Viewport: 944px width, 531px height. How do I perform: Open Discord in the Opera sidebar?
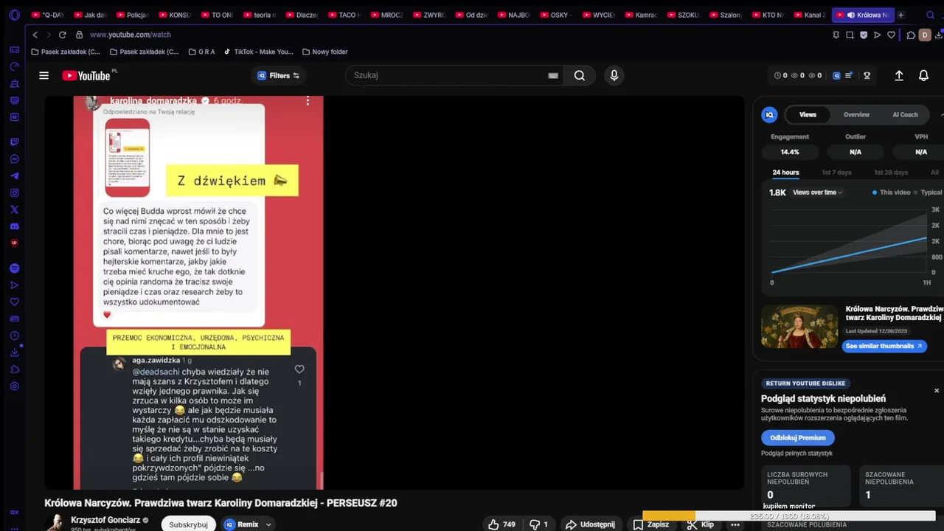(x=14, y=226)
